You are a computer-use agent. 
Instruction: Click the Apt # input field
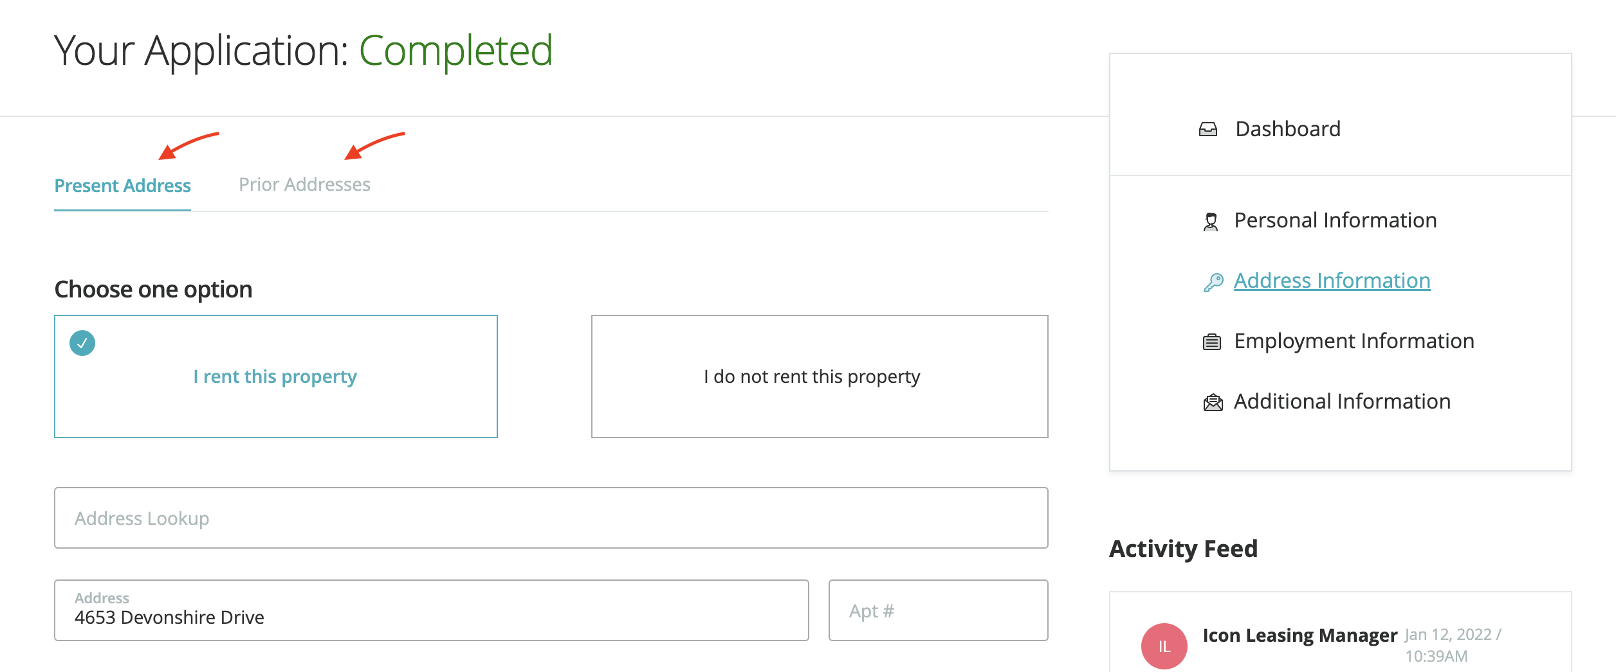click(x=938, y=610)
